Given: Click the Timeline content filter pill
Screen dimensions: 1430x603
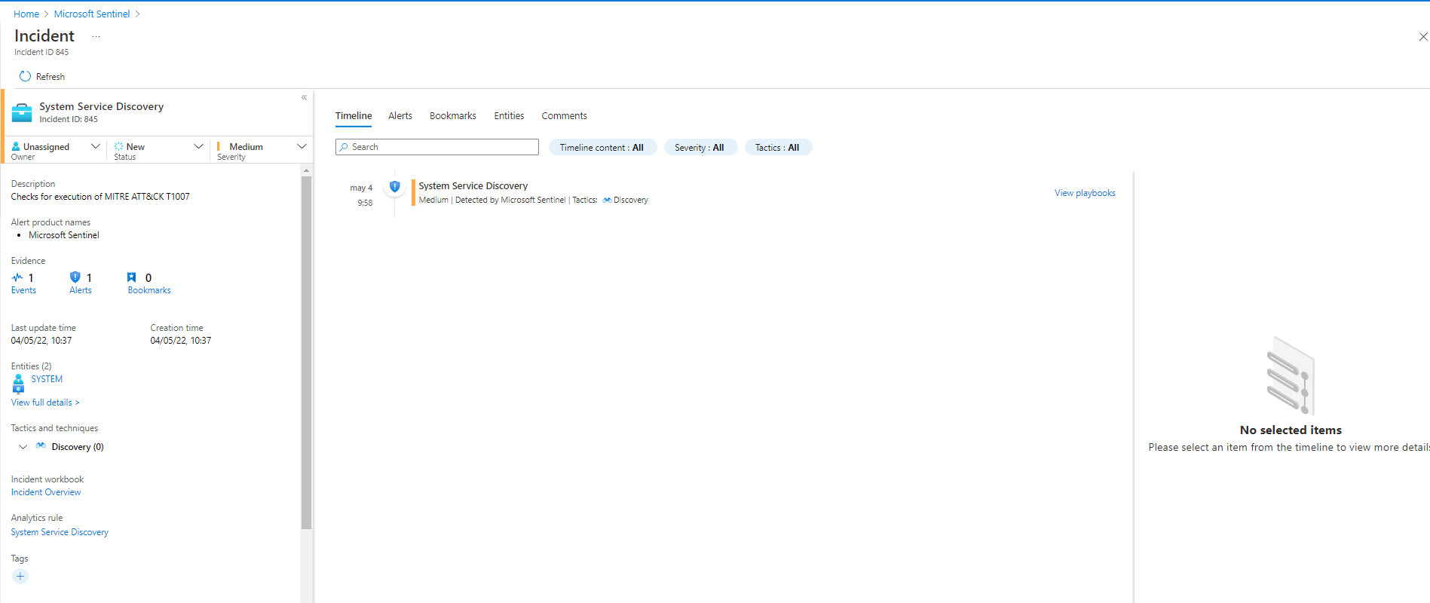Looking at the screenshot, I should point(602,148).
